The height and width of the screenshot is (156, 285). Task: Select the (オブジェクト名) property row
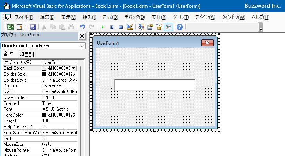pos(40,62)
